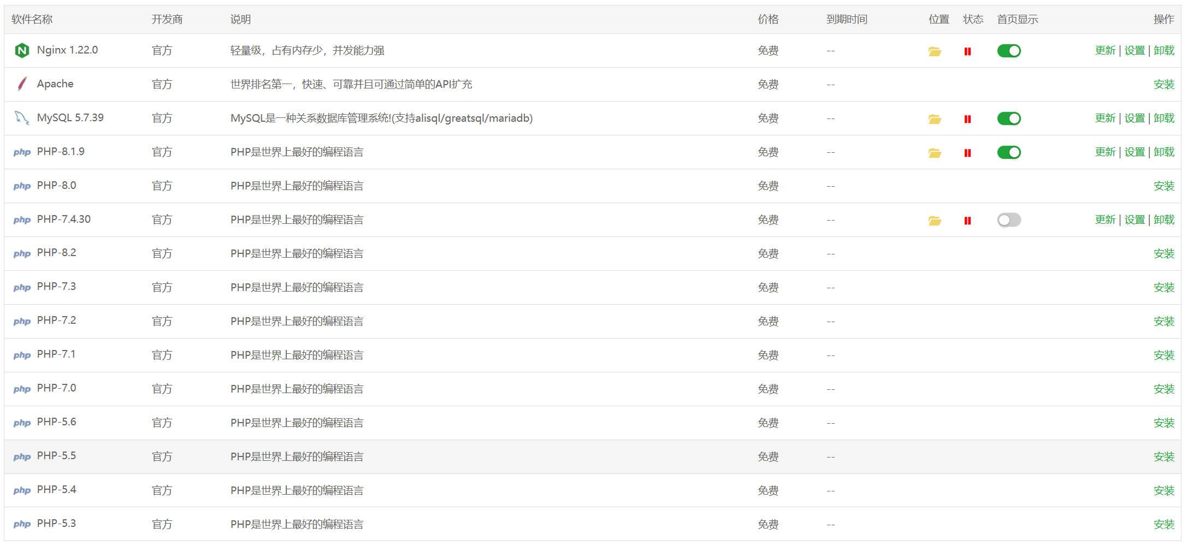Install PHP-5.6

pos(1164,423)
